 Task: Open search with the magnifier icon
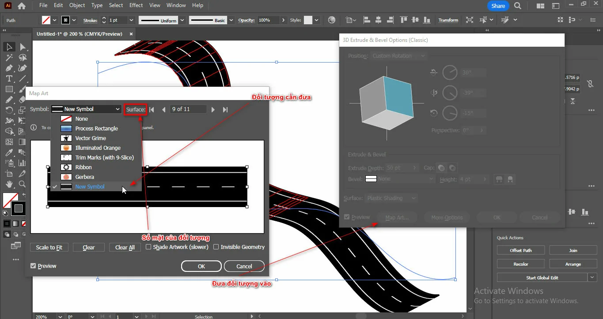point(517,6)
